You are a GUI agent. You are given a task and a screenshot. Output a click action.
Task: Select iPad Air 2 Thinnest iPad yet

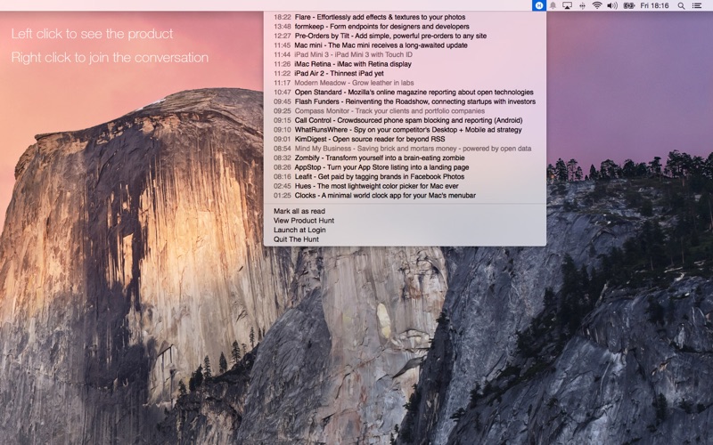point(405,74)
